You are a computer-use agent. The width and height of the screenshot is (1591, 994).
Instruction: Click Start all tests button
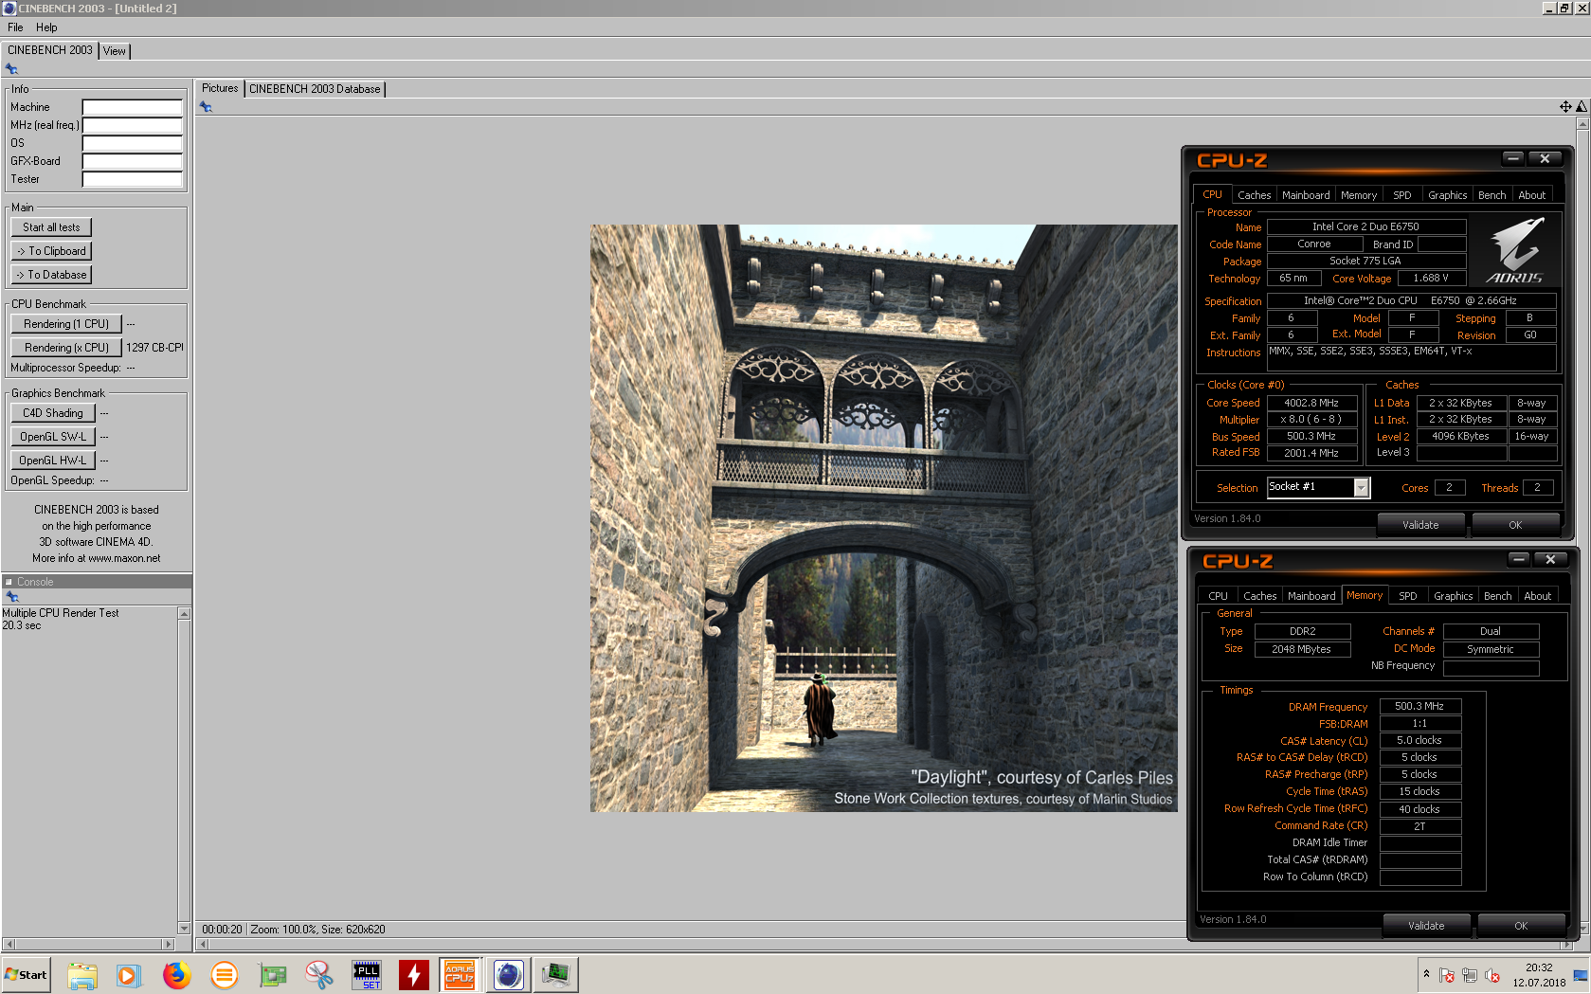51,227
